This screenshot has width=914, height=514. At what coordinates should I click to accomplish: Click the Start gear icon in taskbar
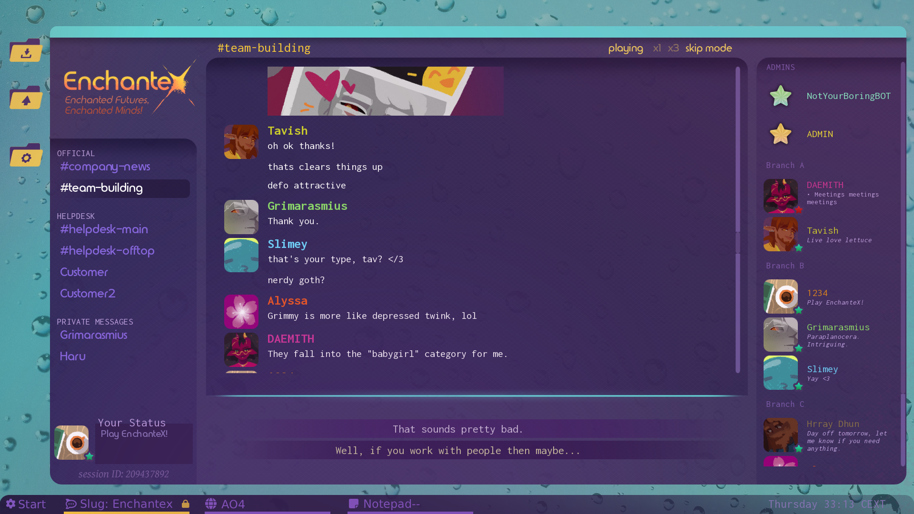tap(11, 504)
